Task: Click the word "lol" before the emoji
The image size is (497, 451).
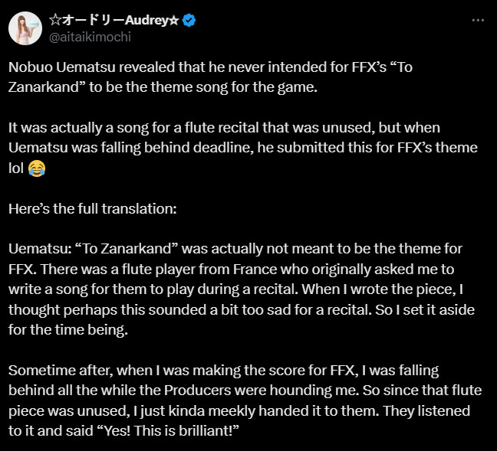Action: tap(16, 166)
